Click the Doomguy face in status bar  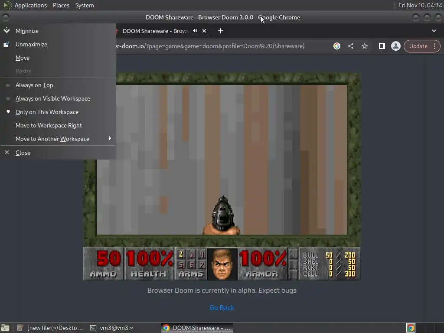(x=222, y=264)
